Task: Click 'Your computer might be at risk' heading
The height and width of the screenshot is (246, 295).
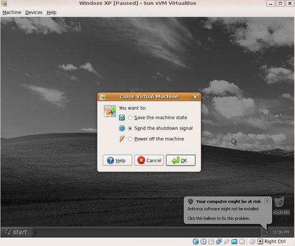Action: (x=228, y=201)
